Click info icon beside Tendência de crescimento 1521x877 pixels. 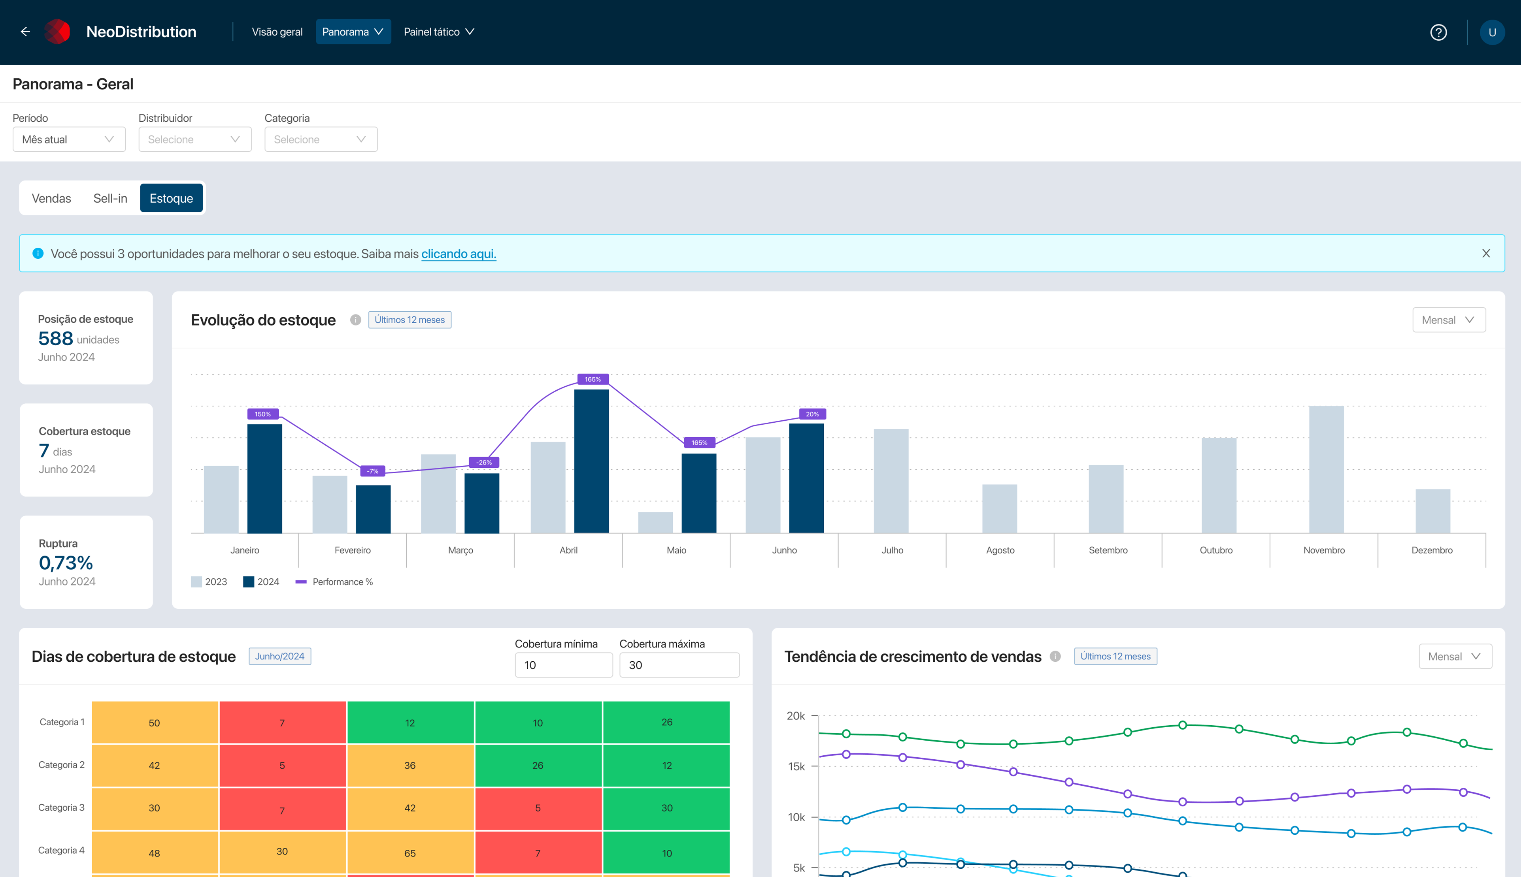click(1055, 657)
